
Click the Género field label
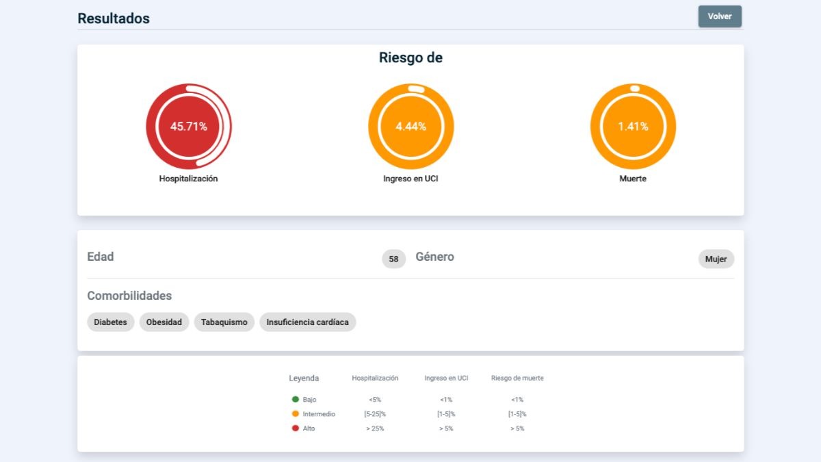[434, 257]
